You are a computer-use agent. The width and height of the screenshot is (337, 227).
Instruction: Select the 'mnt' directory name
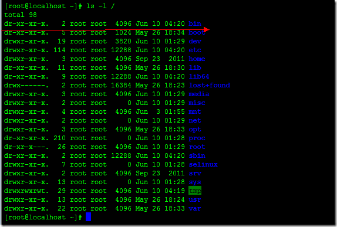coord(195,111)
